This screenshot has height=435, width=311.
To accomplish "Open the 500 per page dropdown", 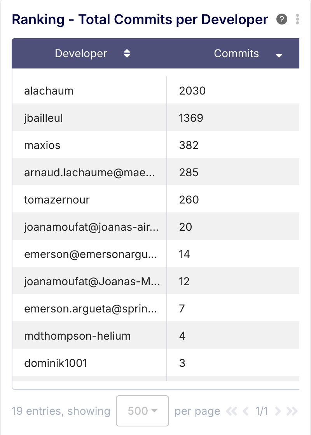I will click(142, 411).
